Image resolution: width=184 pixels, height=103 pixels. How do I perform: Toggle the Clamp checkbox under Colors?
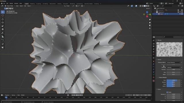167,92
